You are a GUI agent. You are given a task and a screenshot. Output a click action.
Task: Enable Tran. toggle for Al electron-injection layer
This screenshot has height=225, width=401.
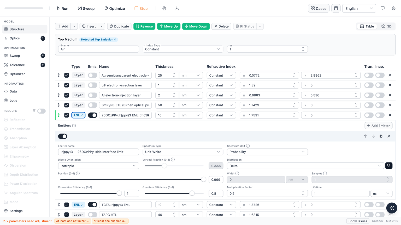coord(369,95)
